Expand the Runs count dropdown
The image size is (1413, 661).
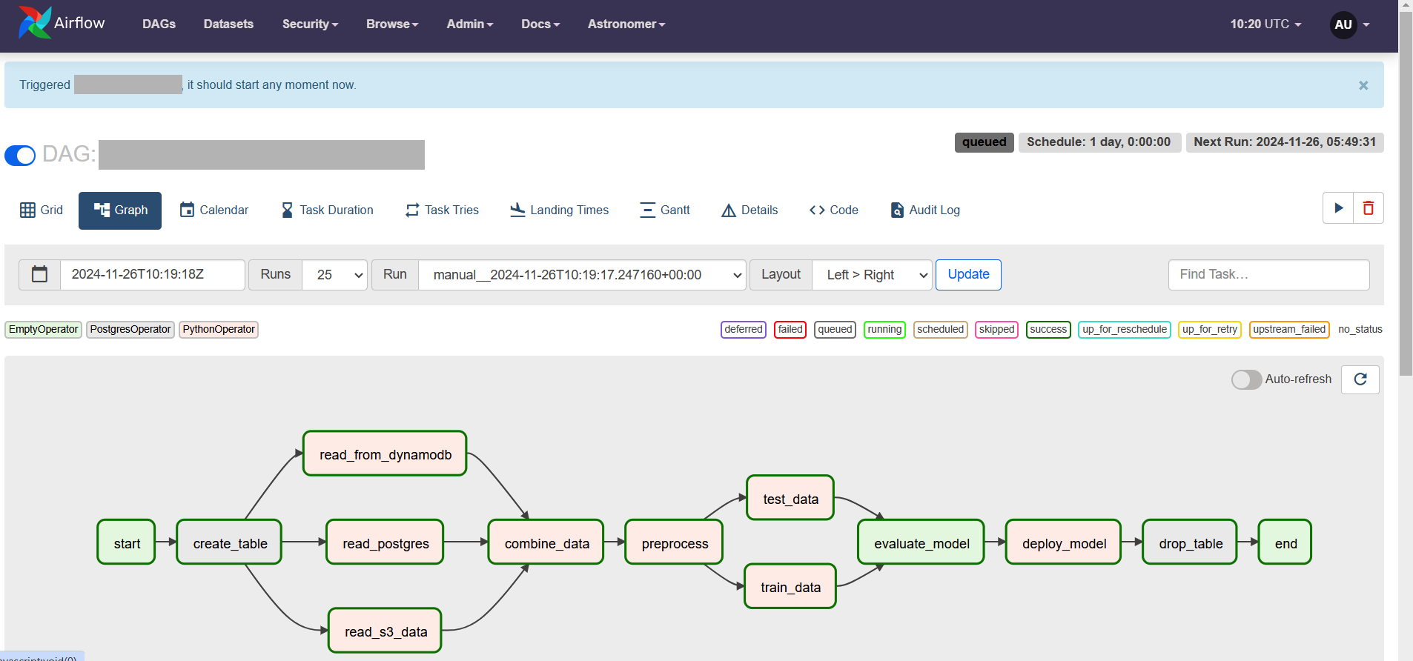(335, 275)
